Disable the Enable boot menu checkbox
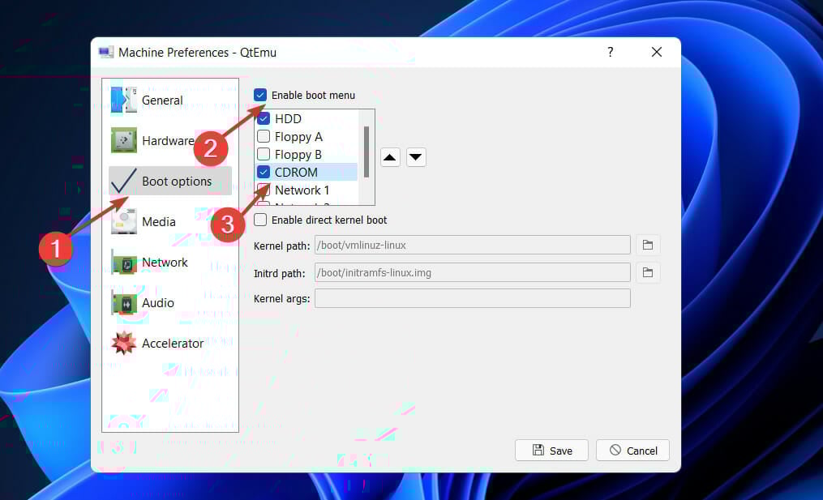Screen dimensions: 823x500 tap(260, 95)
